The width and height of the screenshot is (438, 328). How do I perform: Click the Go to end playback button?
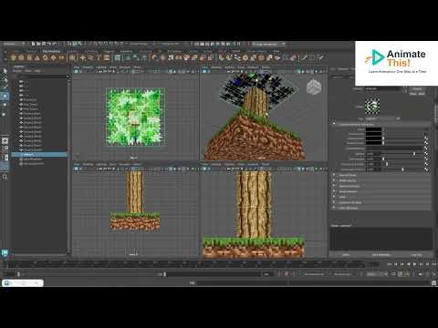[433, 264]
